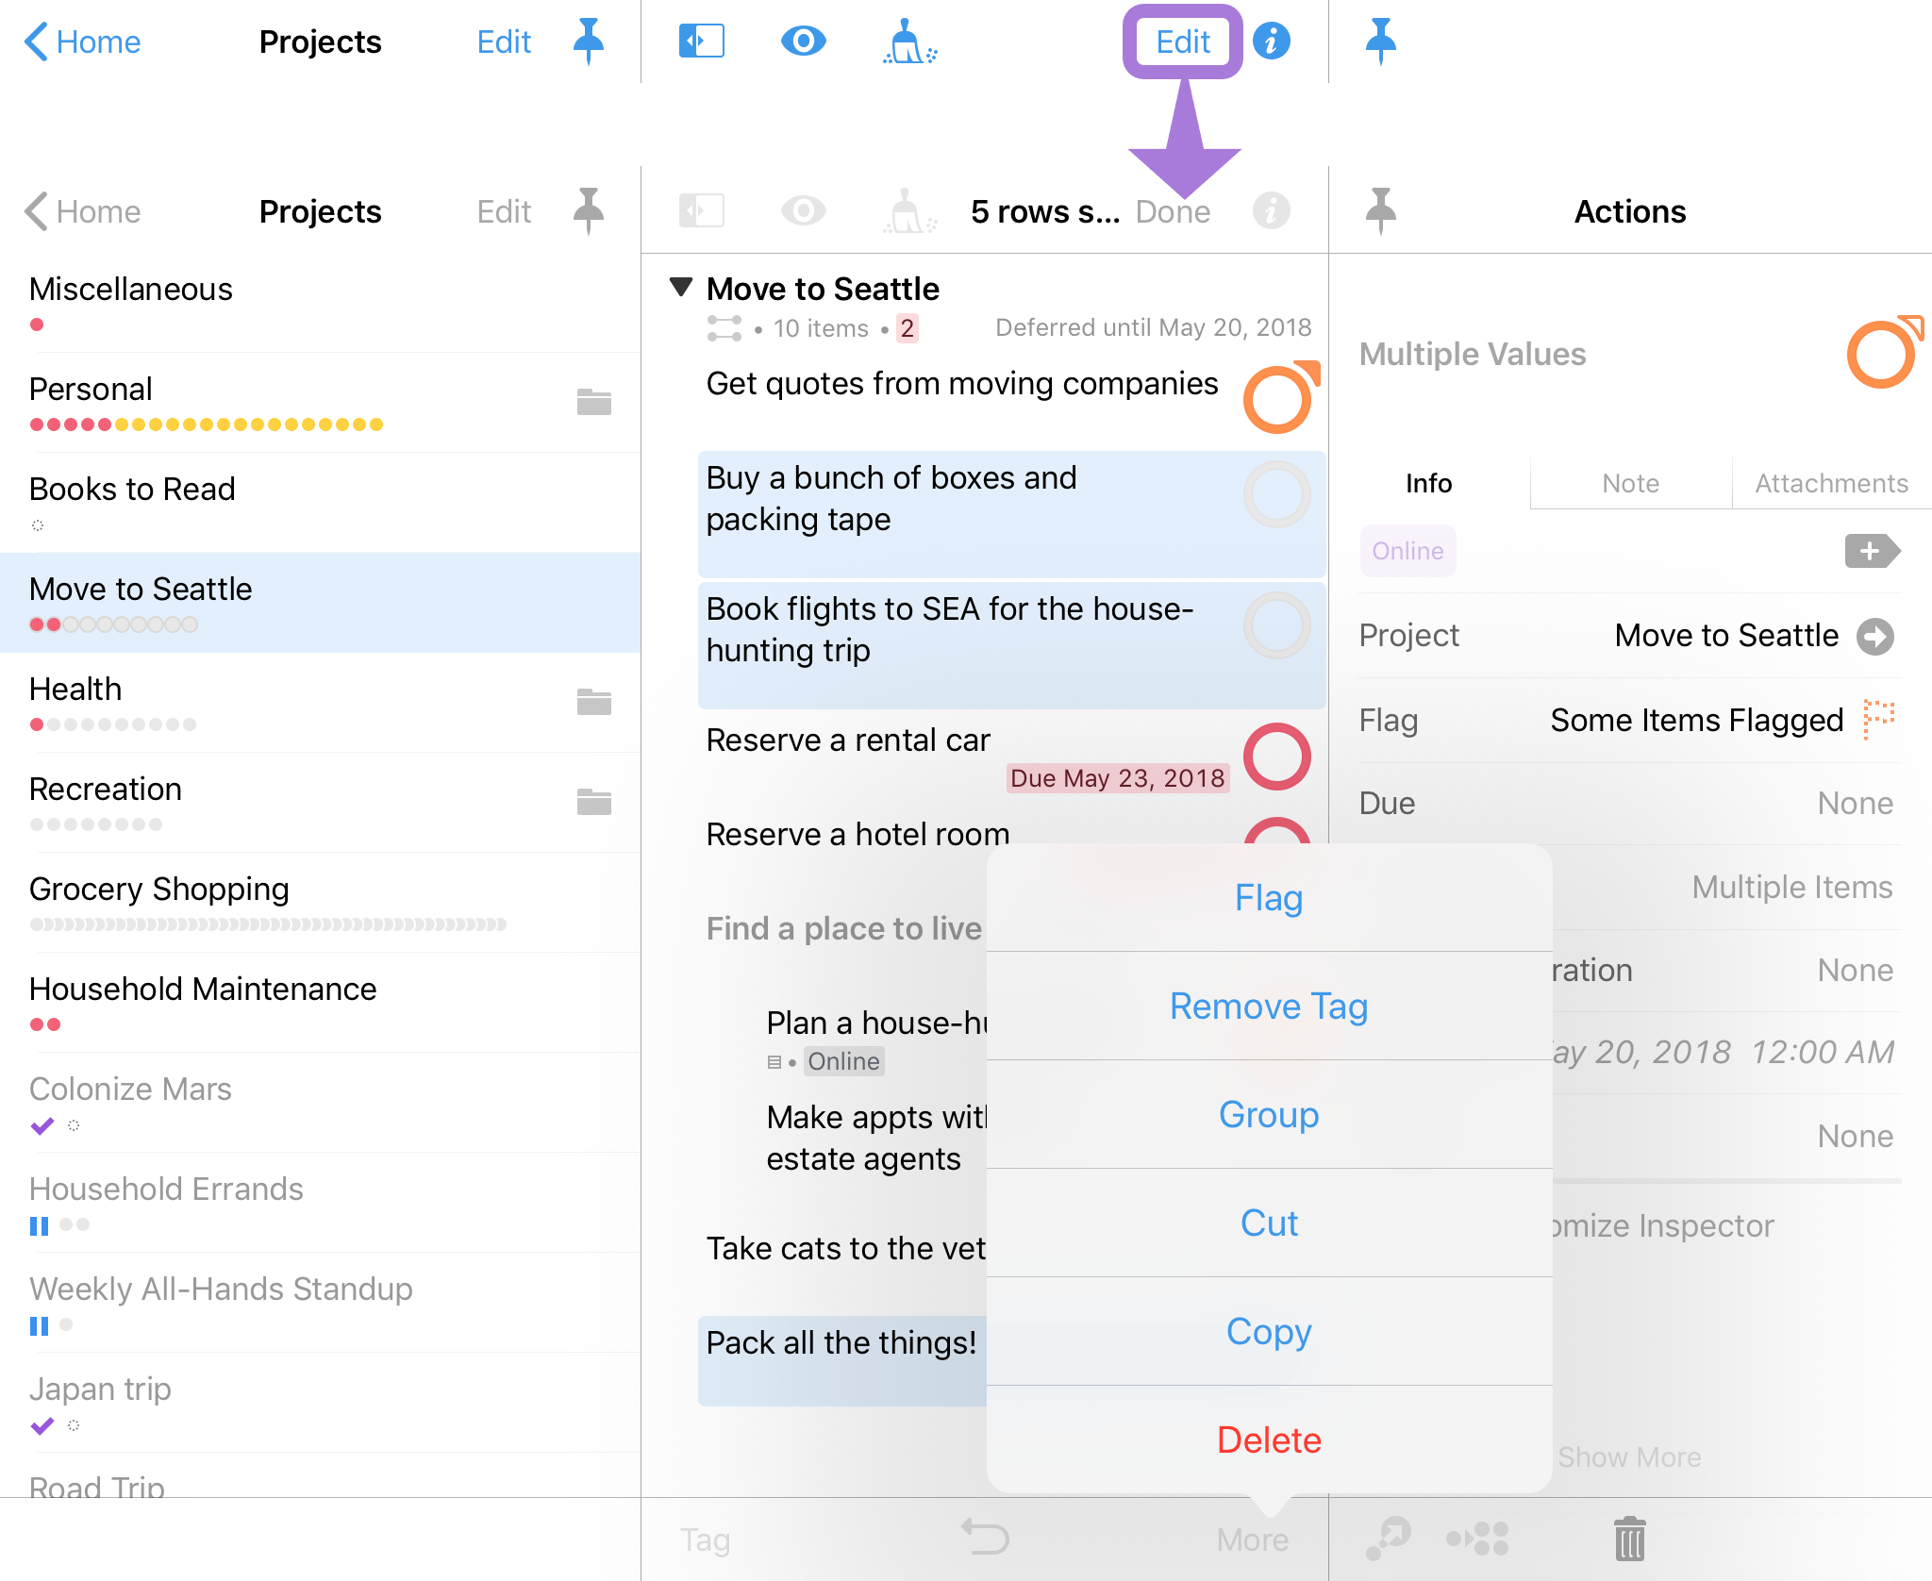Image resolution: width=1932 pixels, height=1581 pixels.
Task: Tap blue Edit beside Projects title
Action: tap(504, 42)
